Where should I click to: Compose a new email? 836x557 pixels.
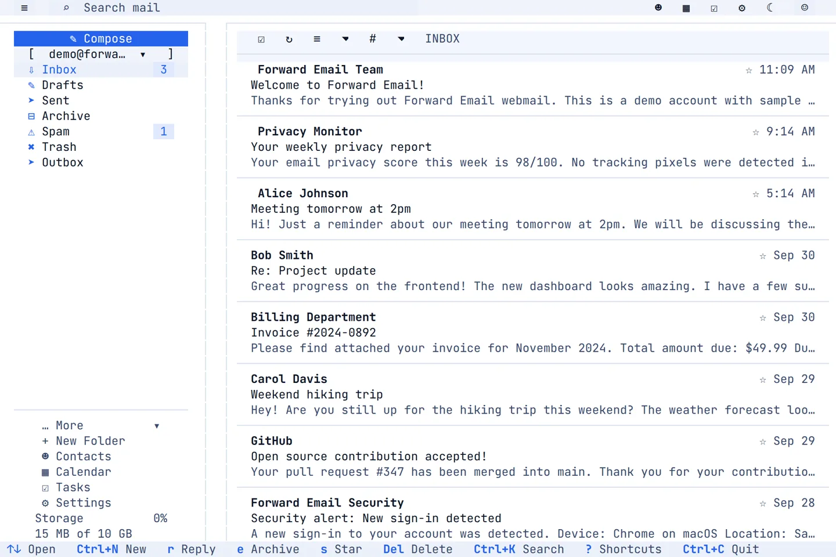pyautogui.click(x=101, y=38)
